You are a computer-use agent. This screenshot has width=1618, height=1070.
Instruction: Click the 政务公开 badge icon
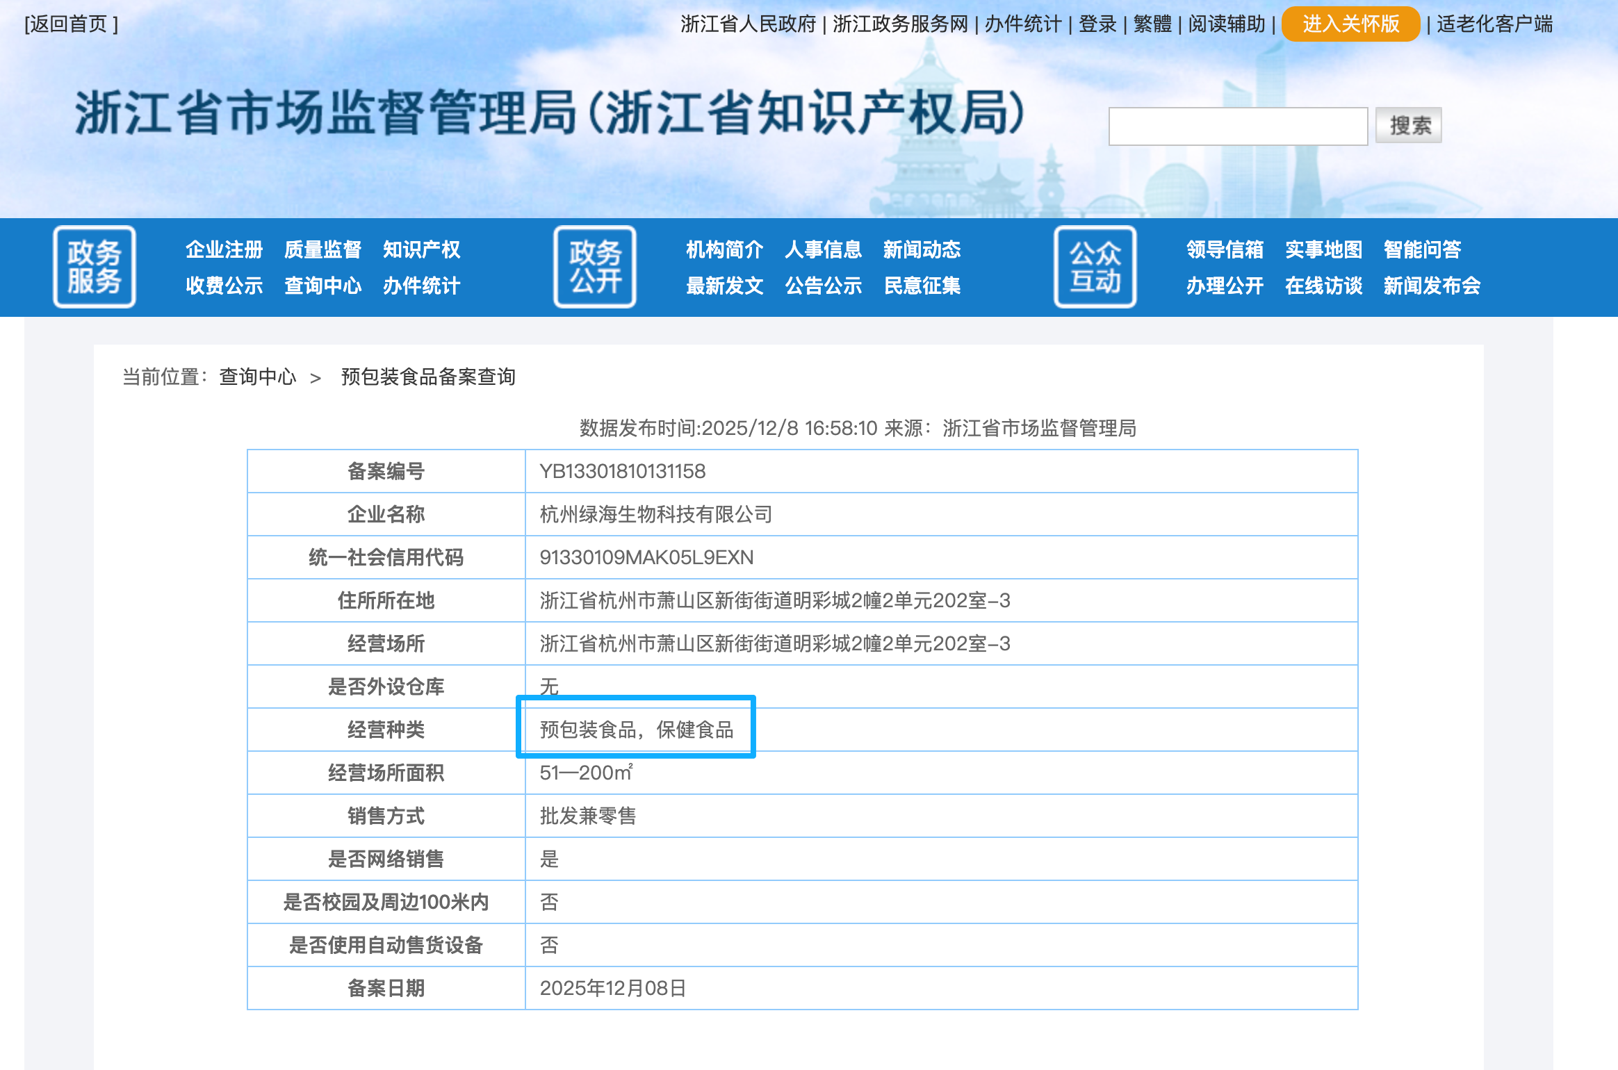coord(595,266)
